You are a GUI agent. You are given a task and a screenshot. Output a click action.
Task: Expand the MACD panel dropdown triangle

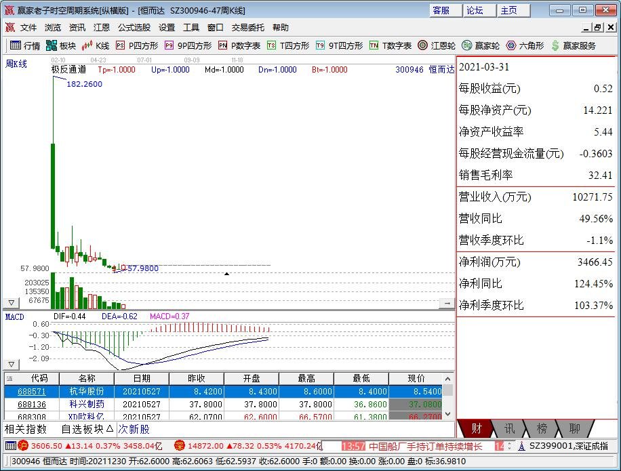click(11, 364)
